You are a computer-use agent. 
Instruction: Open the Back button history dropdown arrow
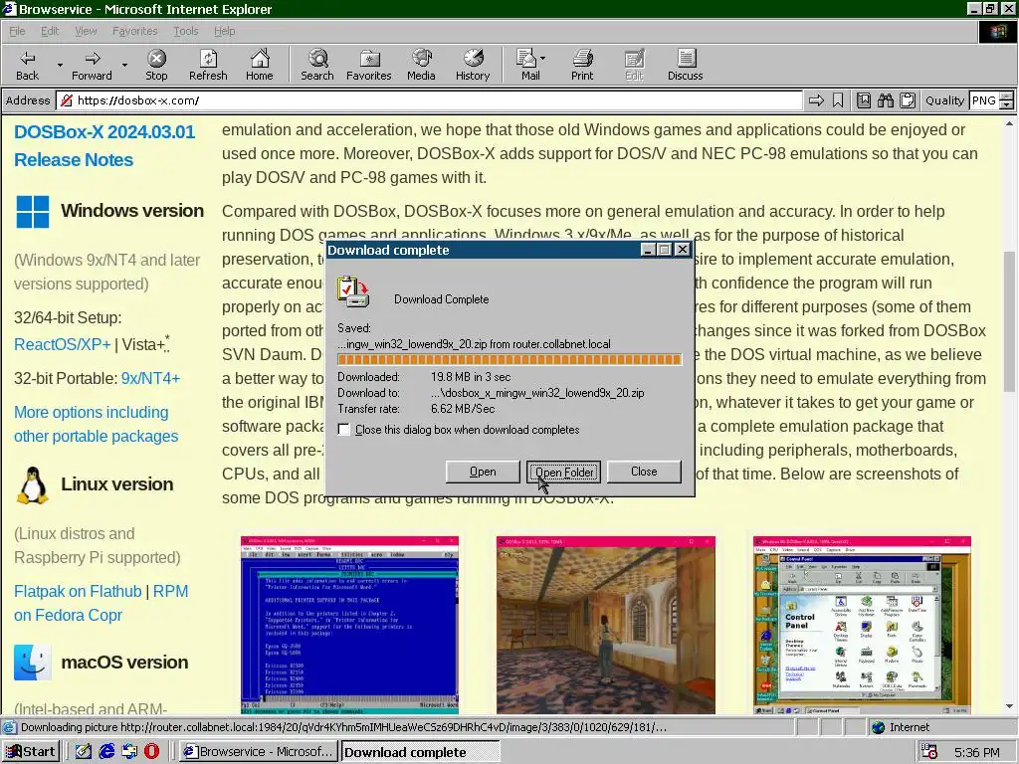click(x=60, y=65)
